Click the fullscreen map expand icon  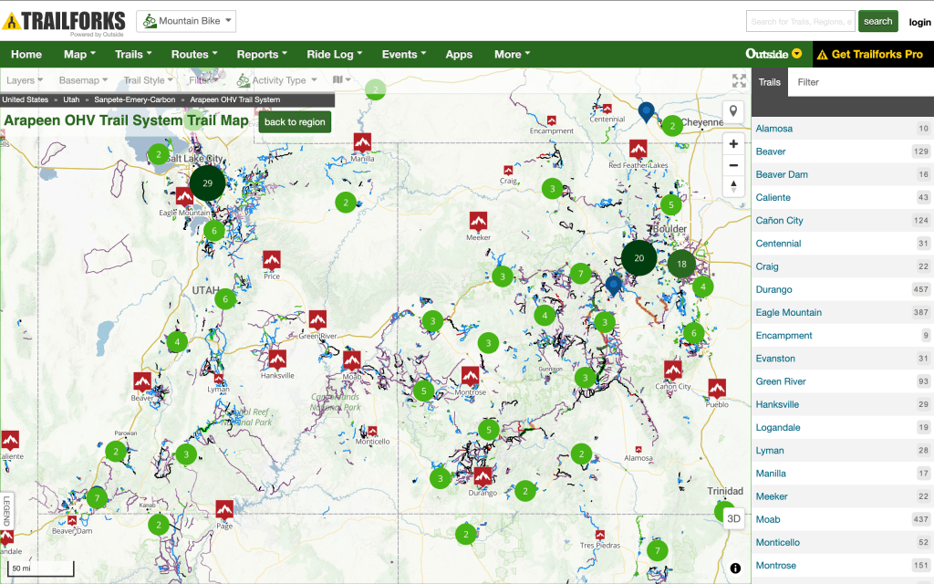(739, 80)
